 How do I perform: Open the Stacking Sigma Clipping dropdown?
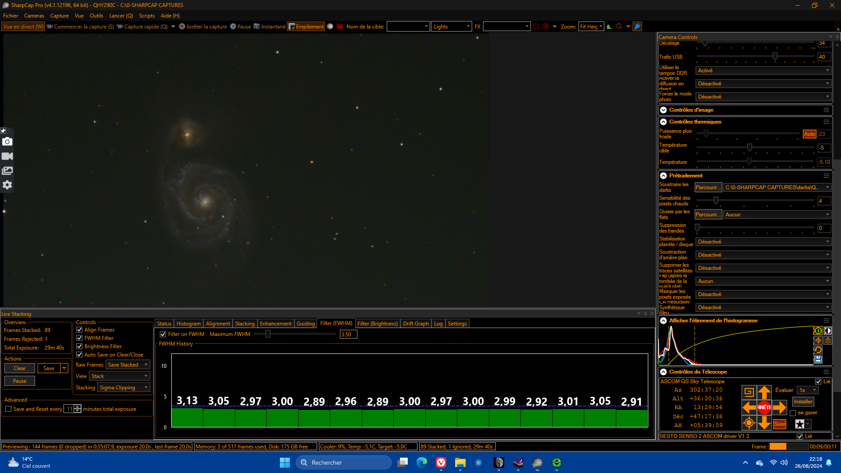(124, 388)
